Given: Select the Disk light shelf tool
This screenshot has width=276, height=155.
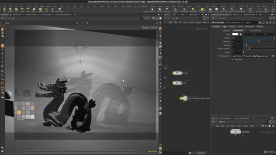Looking at the screenshot, I should [x=28, y=10].
